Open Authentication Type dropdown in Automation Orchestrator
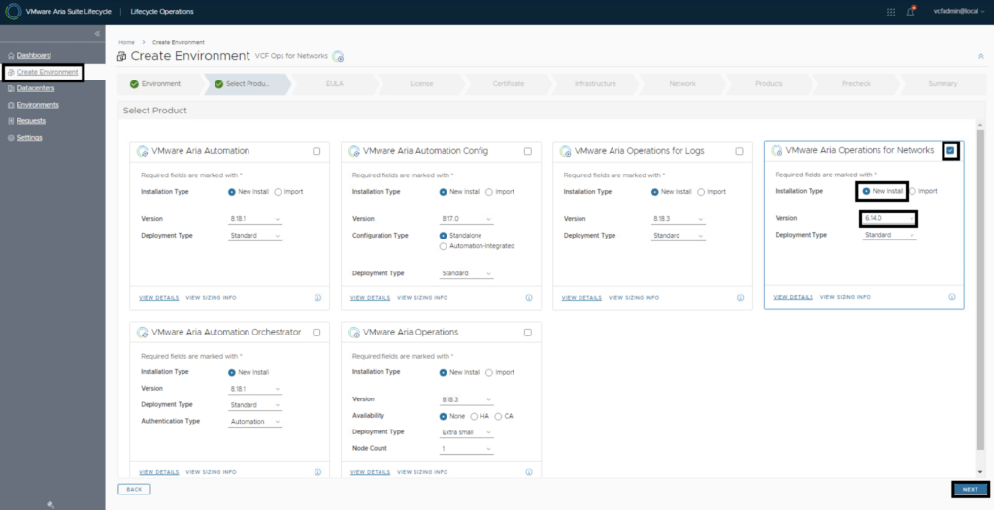The height and width of the screenshot is (510, 994). [254, 422]
